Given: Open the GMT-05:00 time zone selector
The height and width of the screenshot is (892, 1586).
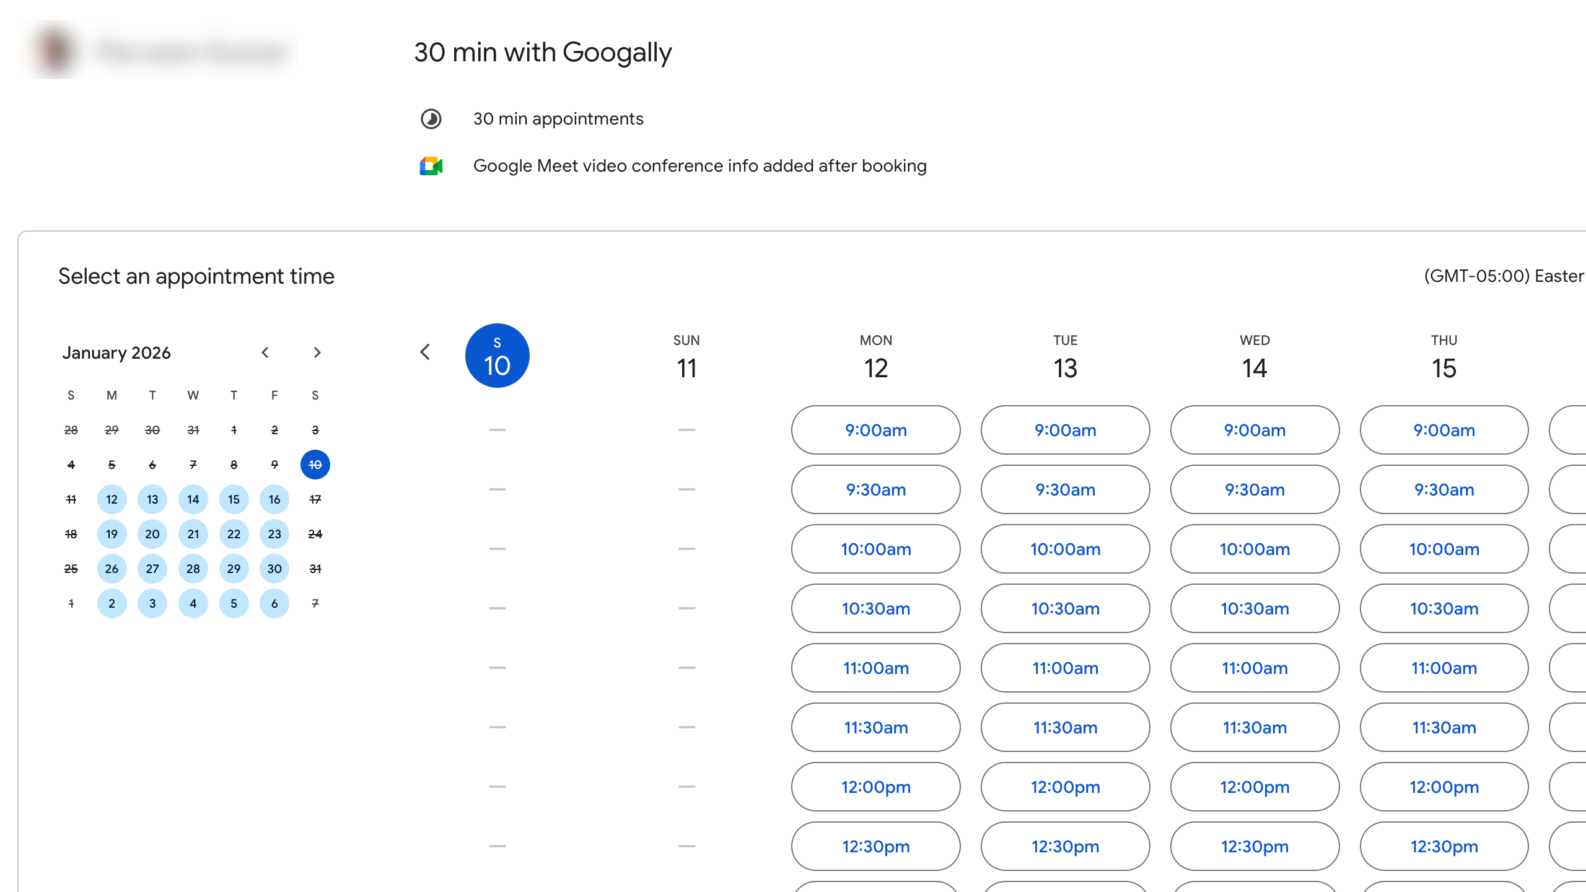Looking at the screenshot, I should point(1503,276).
